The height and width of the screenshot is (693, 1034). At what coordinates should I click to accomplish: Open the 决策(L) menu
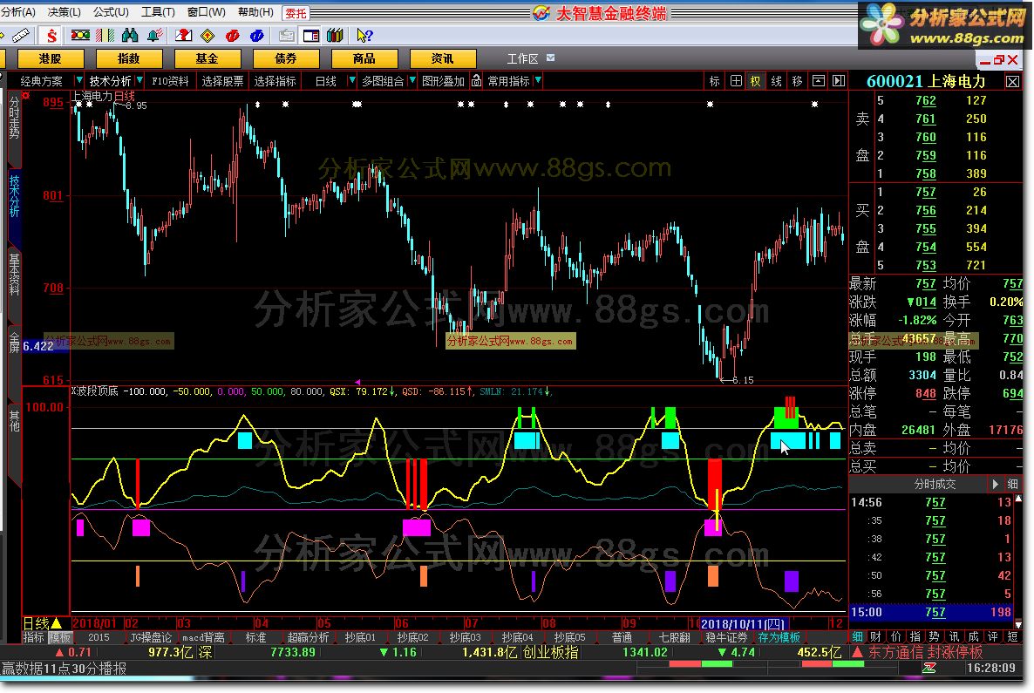pyautogui.click(x=64, y=12)
